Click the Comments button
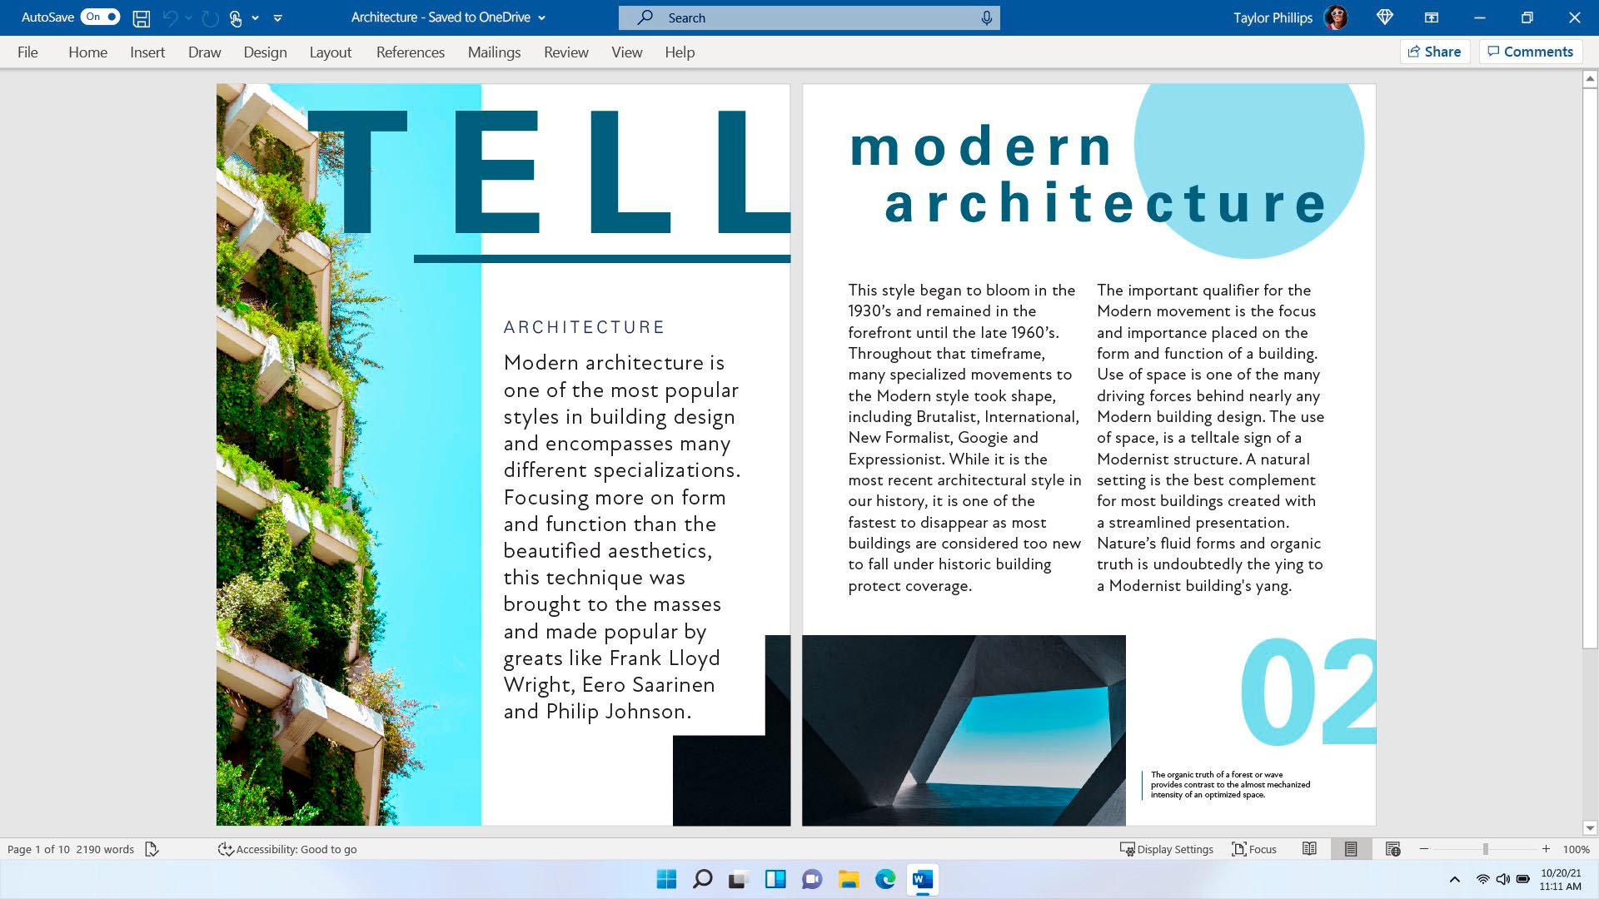 [x=1530, y=51]
